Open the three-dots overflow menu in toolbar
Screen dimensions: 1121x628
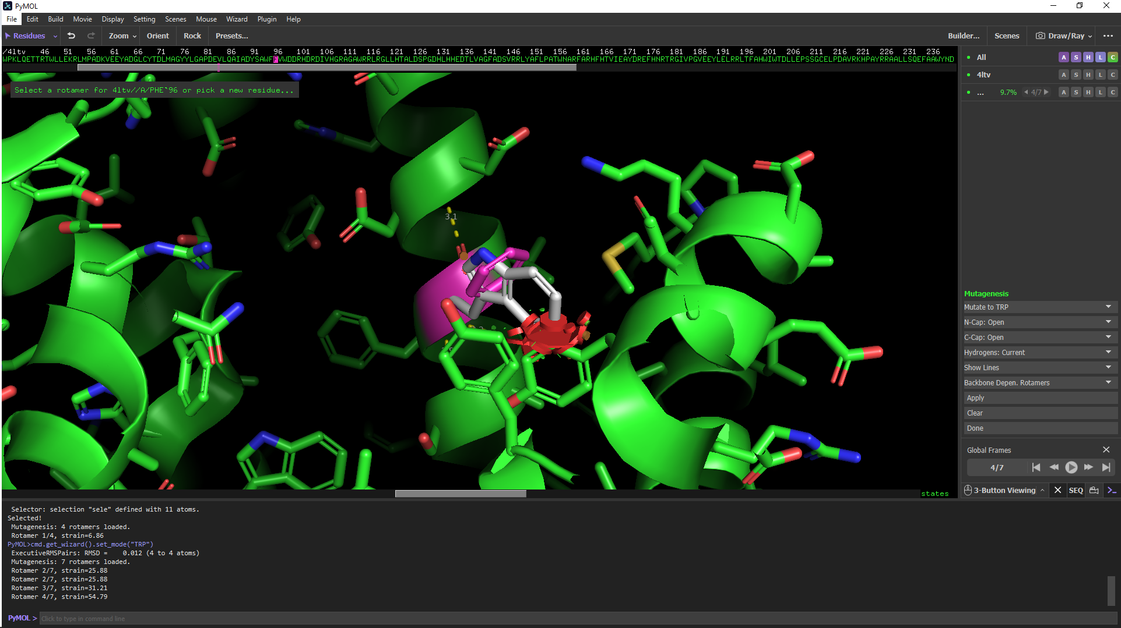[1108, 36]
